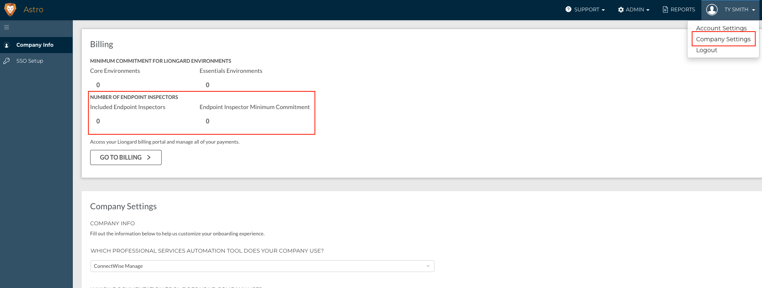
Task: Click the arrow inside Go To Billing
Action: 149,157
